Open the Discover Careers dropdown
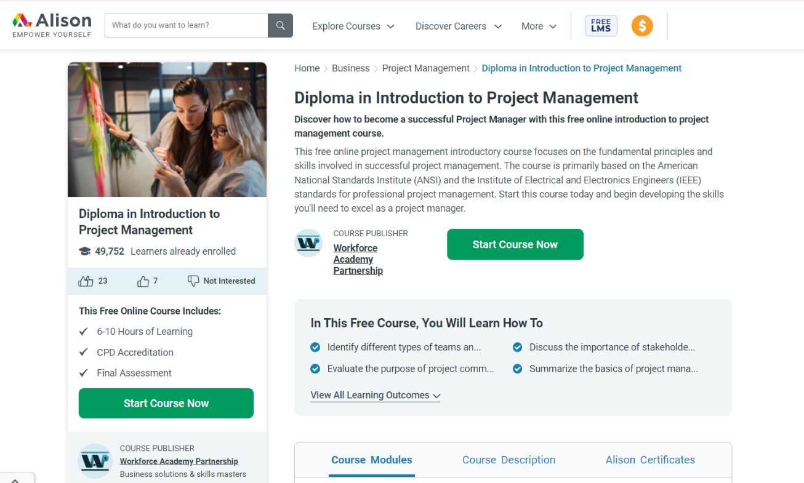 point(459,26)
